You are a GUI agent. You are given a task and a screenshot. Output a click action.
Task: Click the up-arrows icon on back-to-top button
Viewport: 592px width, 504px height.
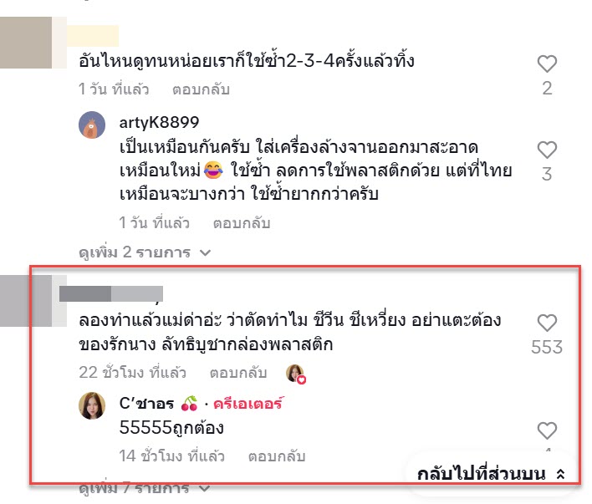561,474
